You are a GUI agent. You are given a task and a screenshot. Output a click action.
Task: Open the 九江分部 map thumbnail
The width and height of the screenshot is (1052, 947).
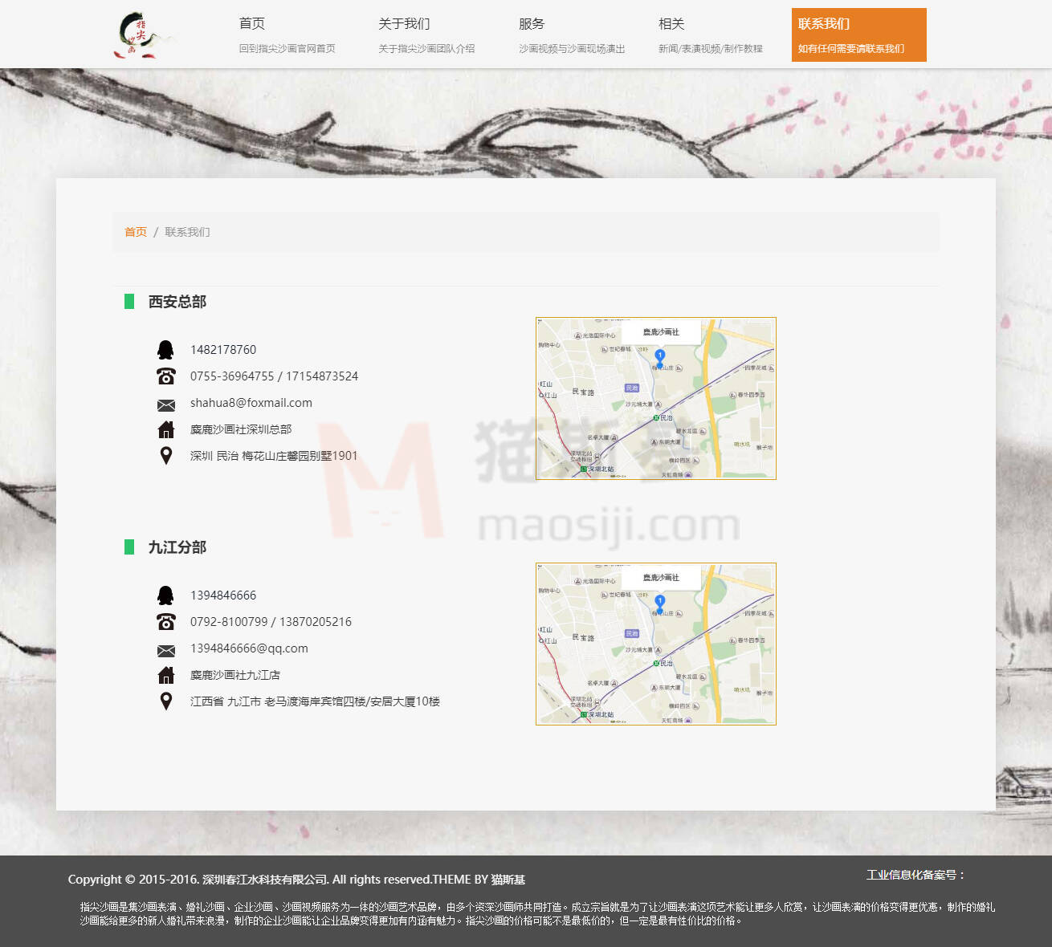pyautogui.click(x=655, y=644)
